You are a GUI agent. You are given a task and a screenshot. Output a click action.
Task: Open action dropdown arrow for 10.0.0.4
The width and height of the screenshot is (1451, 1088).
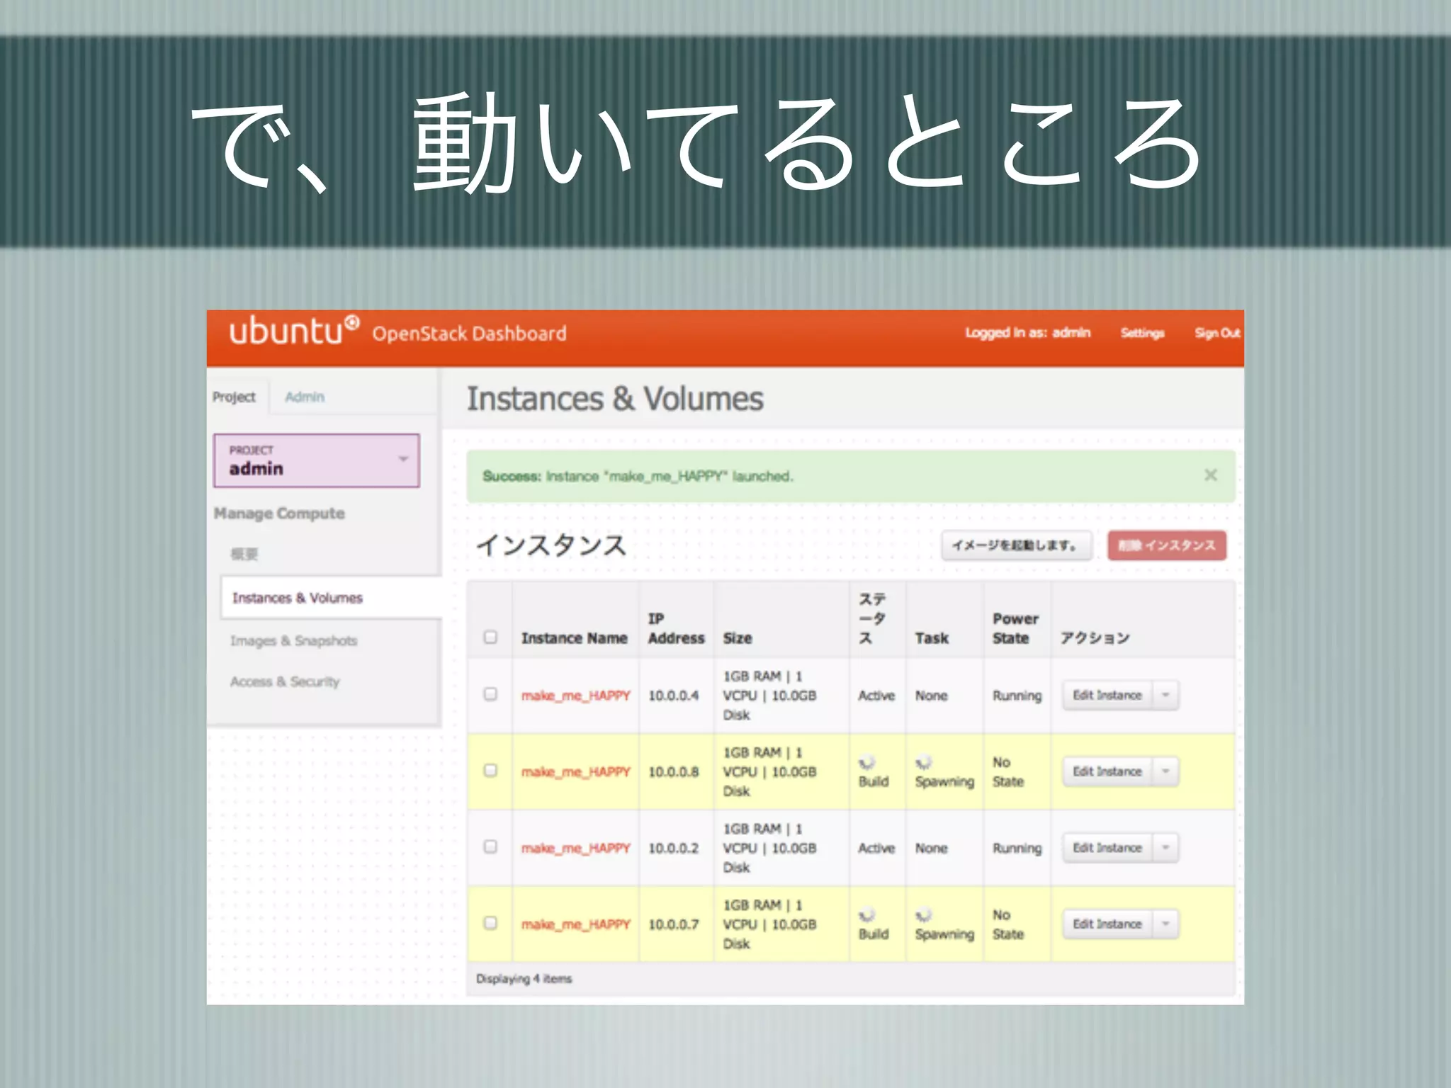click(1165, 695)
